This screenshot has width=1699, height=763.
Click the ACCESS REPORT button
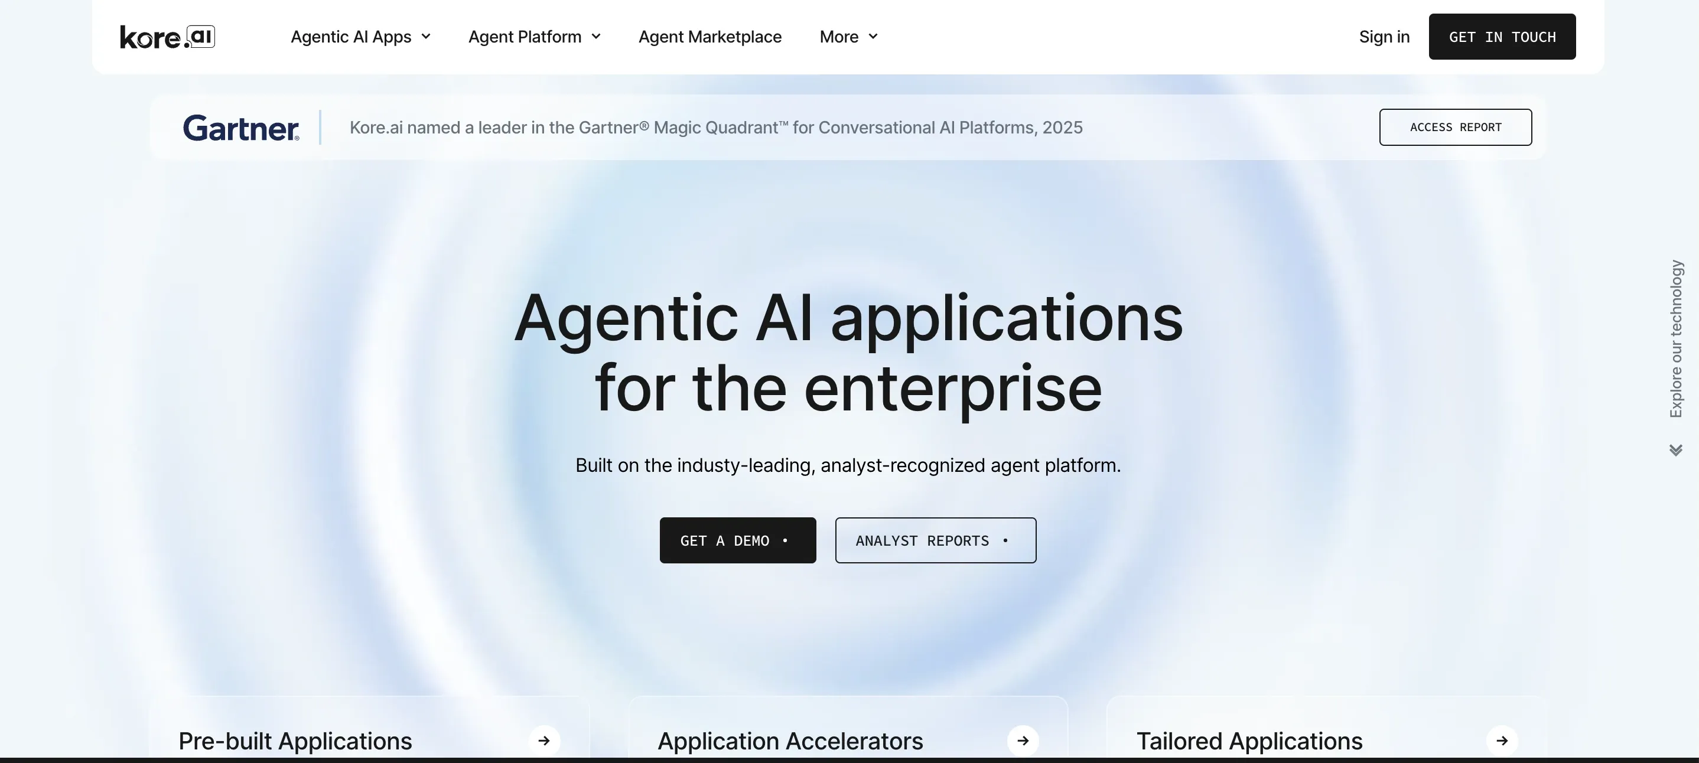(1455, 128)
